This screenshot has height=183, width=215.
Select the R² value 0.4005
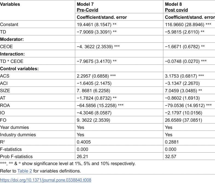click(84, 142)
